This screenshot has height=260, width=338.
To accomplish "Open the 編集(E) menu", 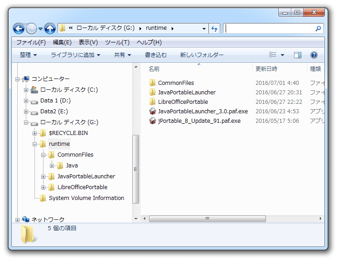I will coord(62,42).
